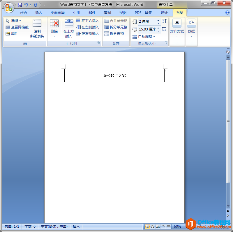Click select browse object circle button
Viewport: 233px width, 232px height.
[228, 215]
